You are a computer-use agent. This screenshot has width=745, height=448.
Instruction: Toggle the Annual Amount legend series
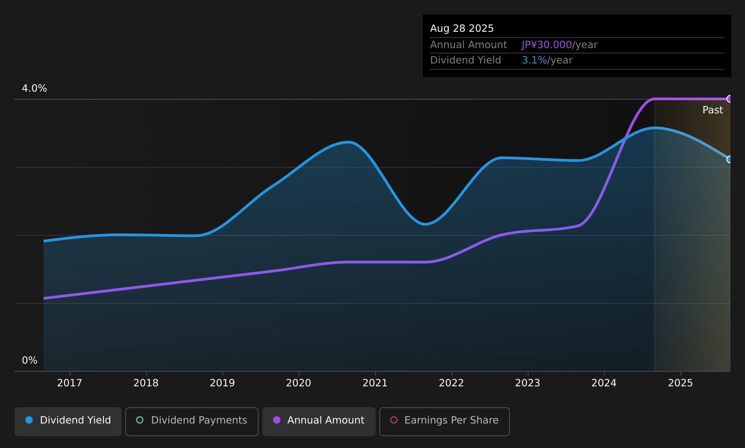point(319,421)
